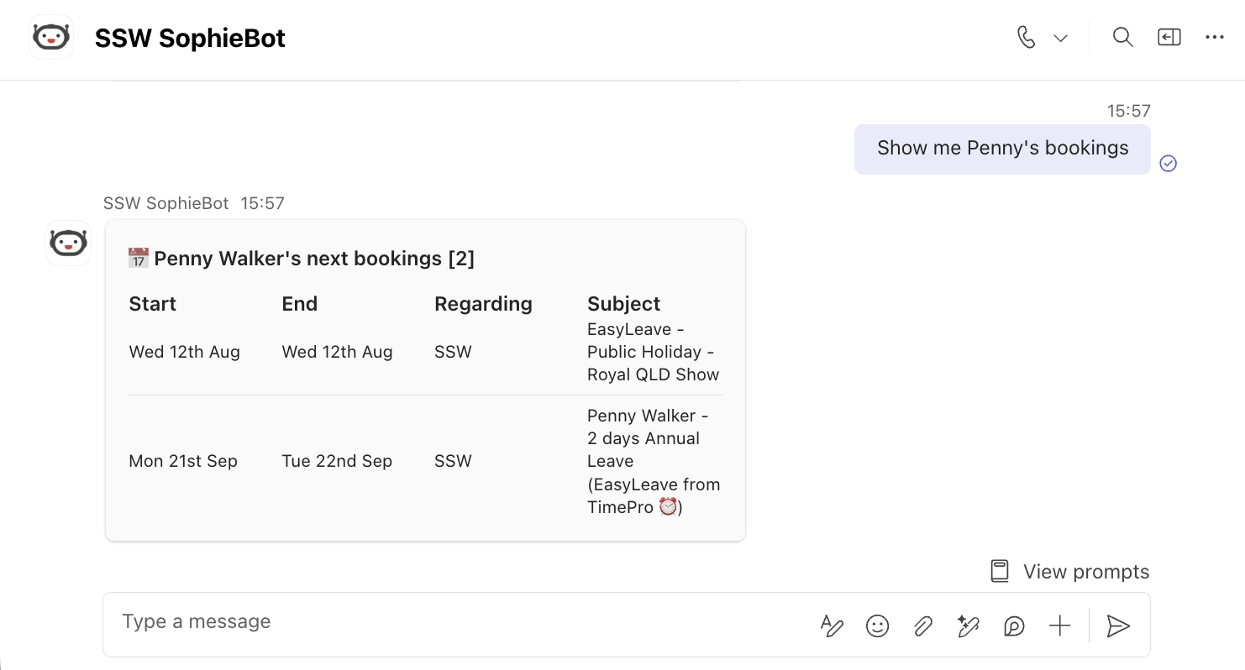1245x670 pixels.
Task: Open the More options ellipsis menu
Action: pyautogui.click(x=1215, y=38)
